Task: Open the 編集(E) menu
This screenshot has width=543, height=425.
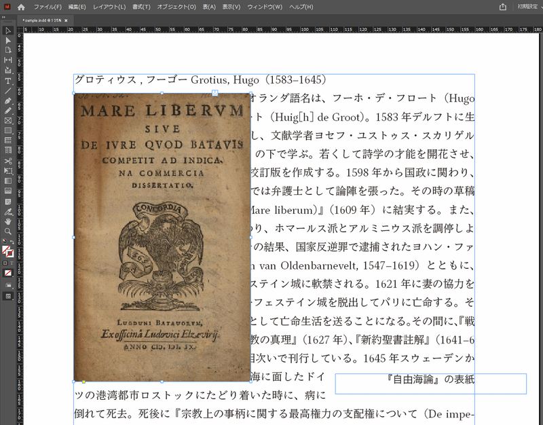Action: click(77, 7)
